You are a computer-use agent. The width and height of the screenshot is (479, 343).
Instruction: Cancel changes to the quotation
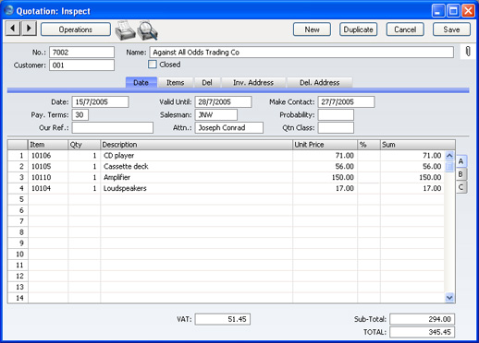pyautogui.click(x=405, y=30)
